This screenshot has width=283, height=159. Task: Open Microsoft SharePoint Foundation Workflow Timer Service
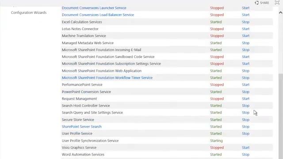pos(107,78)
